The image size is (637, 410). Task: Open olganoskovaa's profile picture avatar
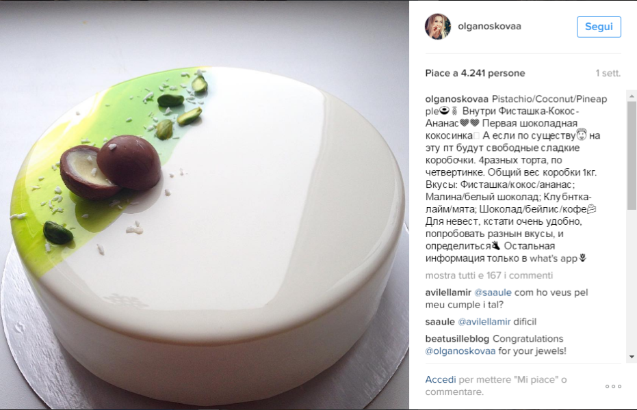pos(438,27)
